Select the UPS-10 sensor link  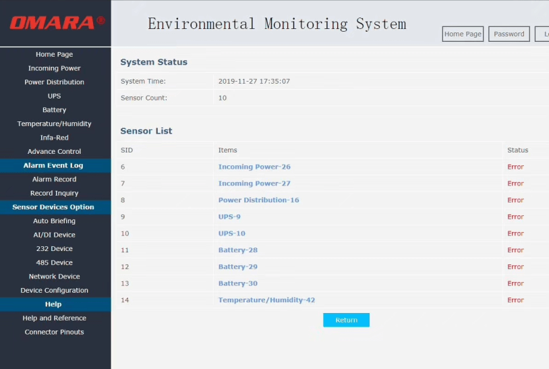tap(231, 233)
